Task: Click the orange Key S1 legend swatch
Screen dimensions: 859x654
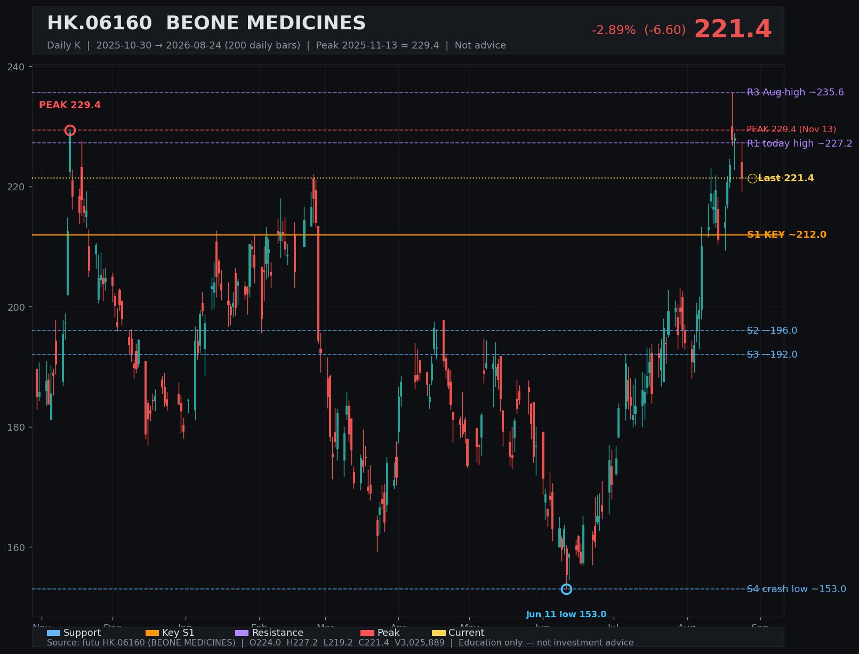Action: point(152,633)
